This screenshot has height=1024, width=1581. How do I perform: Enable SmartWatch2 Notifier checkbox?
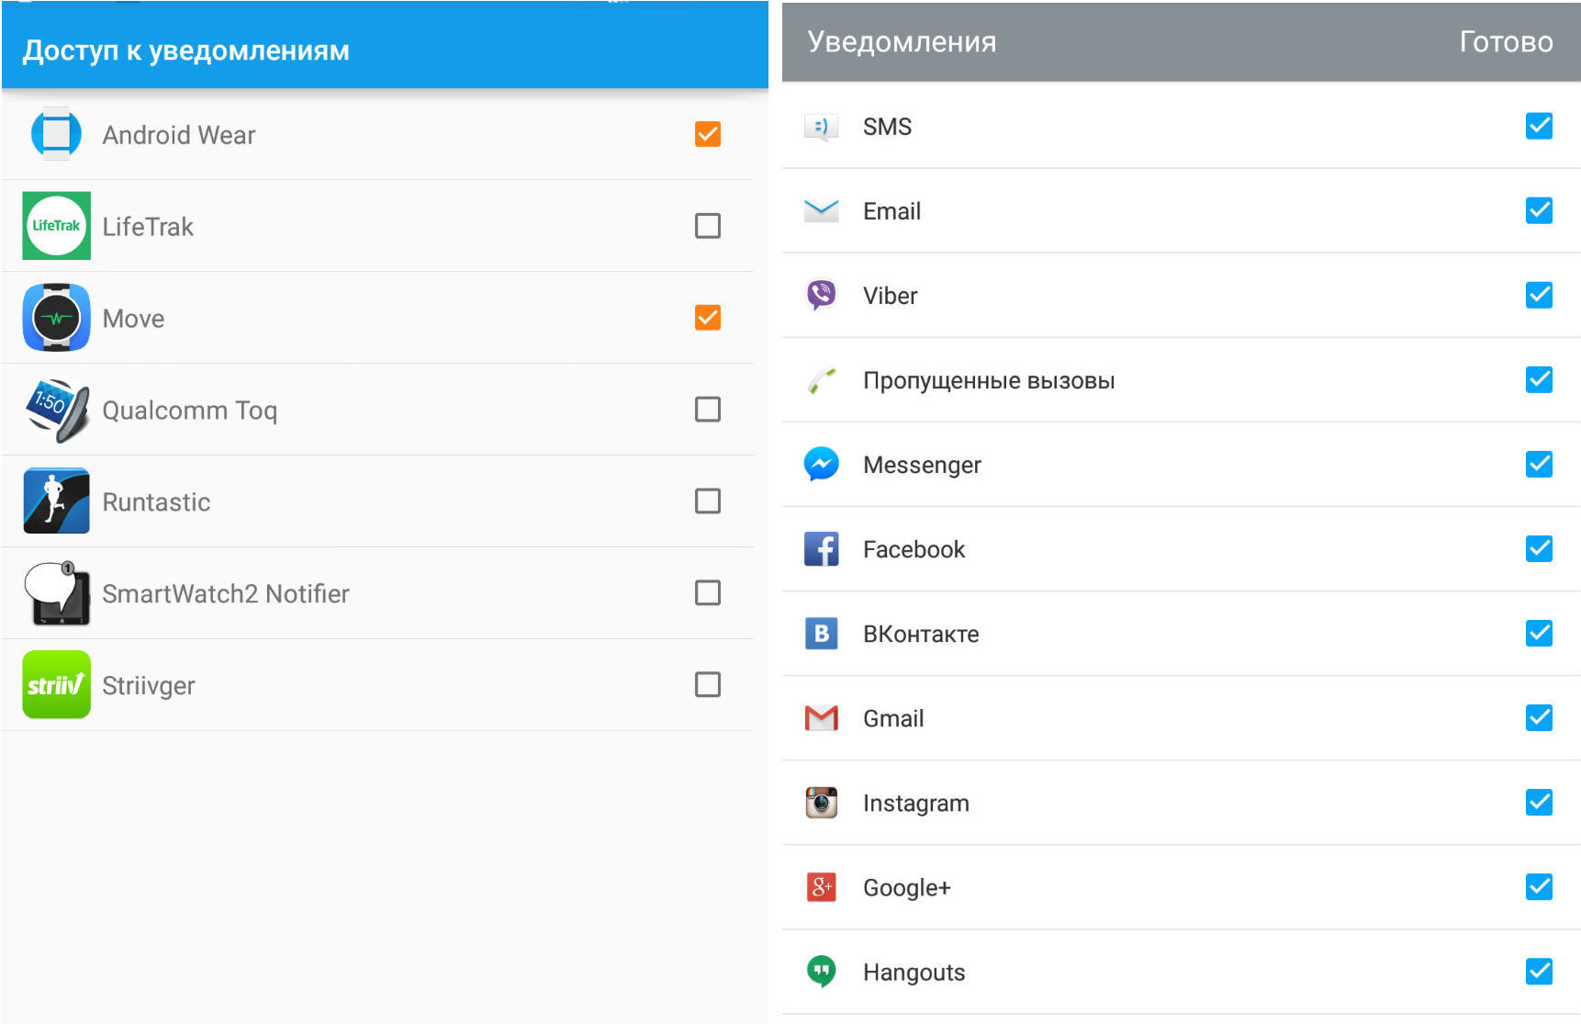tap(707, 593)
